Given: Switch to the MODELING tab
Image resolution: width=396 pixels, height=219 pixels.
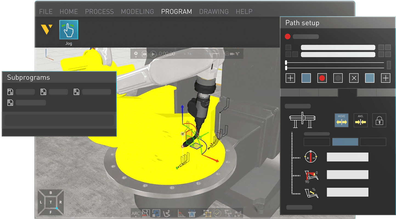Looking at the screenshot, I should click(x=137, y=11).
